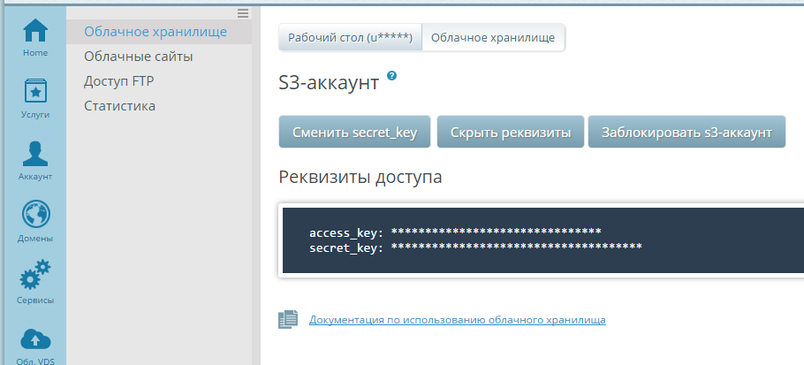The height and width of the screenshot is (365, 804).
Task: Open the Сервисы gears icon
Action: pyautogui.click(x=34, y=278)
